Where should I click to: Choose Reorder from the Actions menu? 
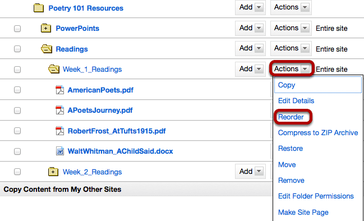tap(291, 117)
